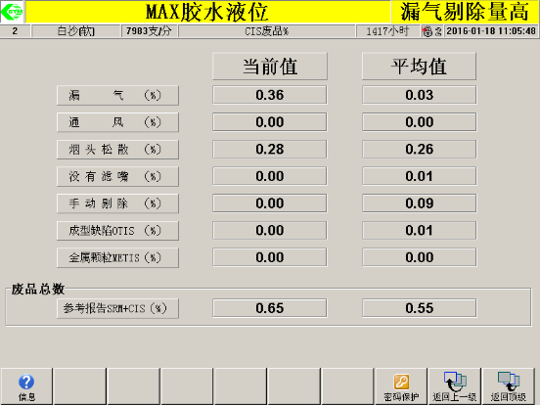This screenshot has height=406, width=540.
Task: Click the 烟头松散 (%) button
Action: point(117,150)
